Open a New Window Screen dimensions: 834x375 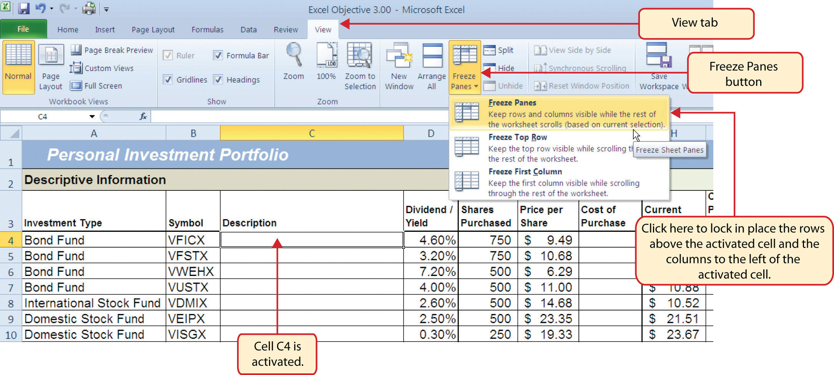click(x=399, y=66)
